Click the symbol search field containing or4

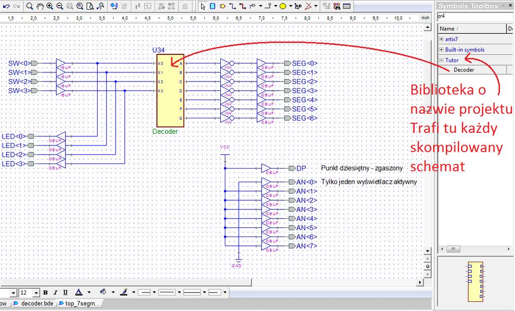point(475,16)
